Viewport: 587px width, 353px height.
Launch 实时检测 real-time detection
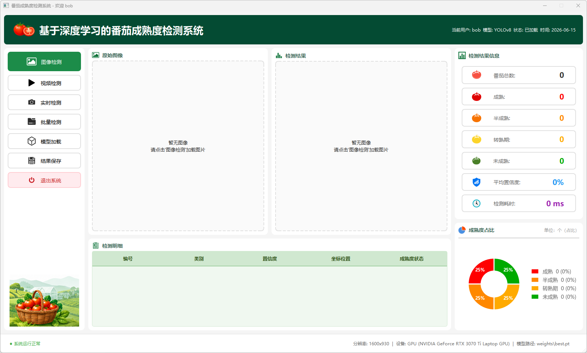(44, 102)
